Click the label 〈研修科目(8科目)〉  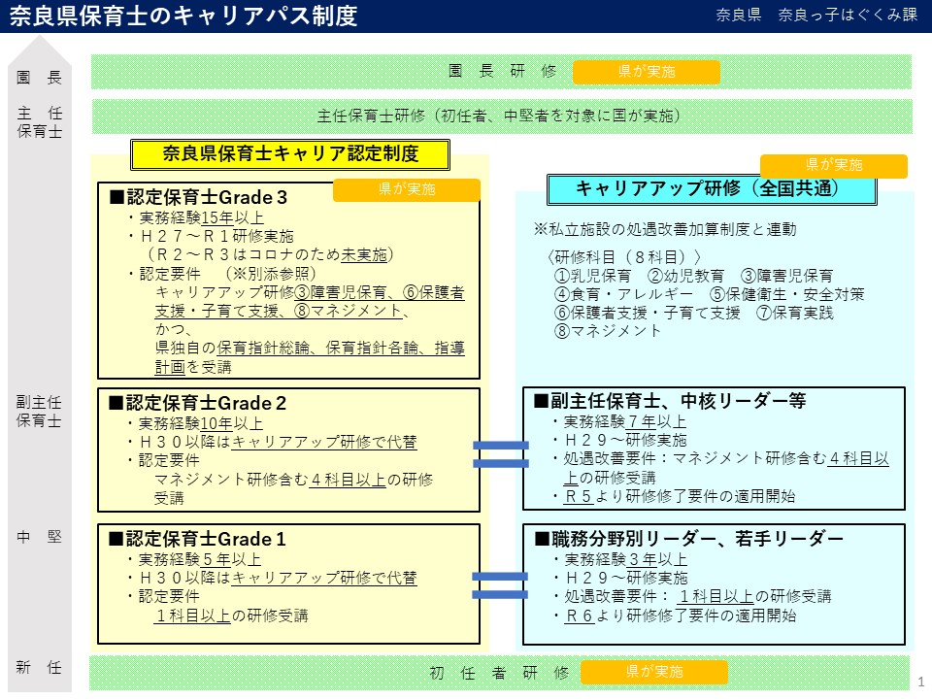point(624,257)
